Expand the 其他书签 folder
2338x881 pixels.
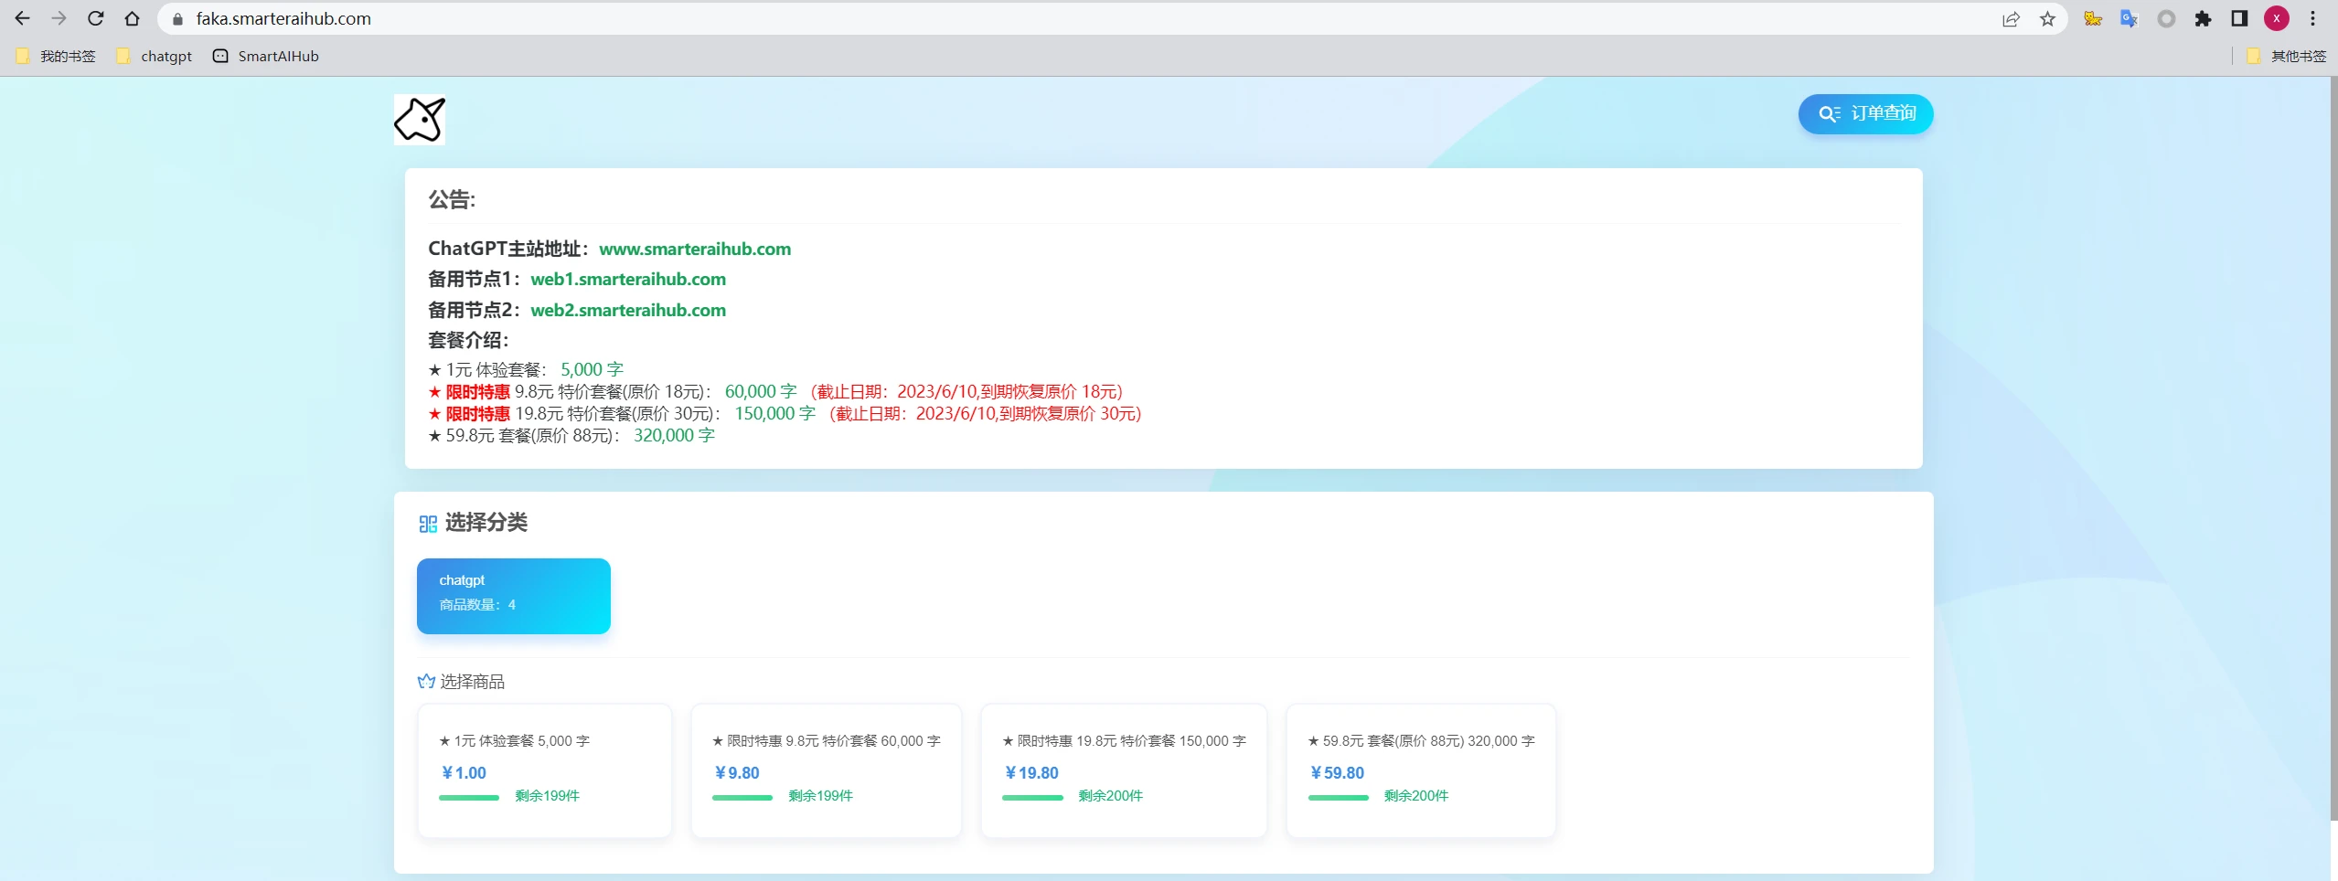click(x=2286, y=56)
